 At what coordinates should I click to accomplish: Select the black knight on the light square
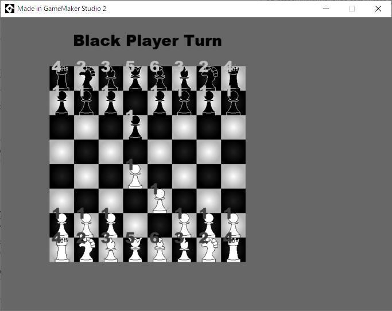click(x=86, y=78)
